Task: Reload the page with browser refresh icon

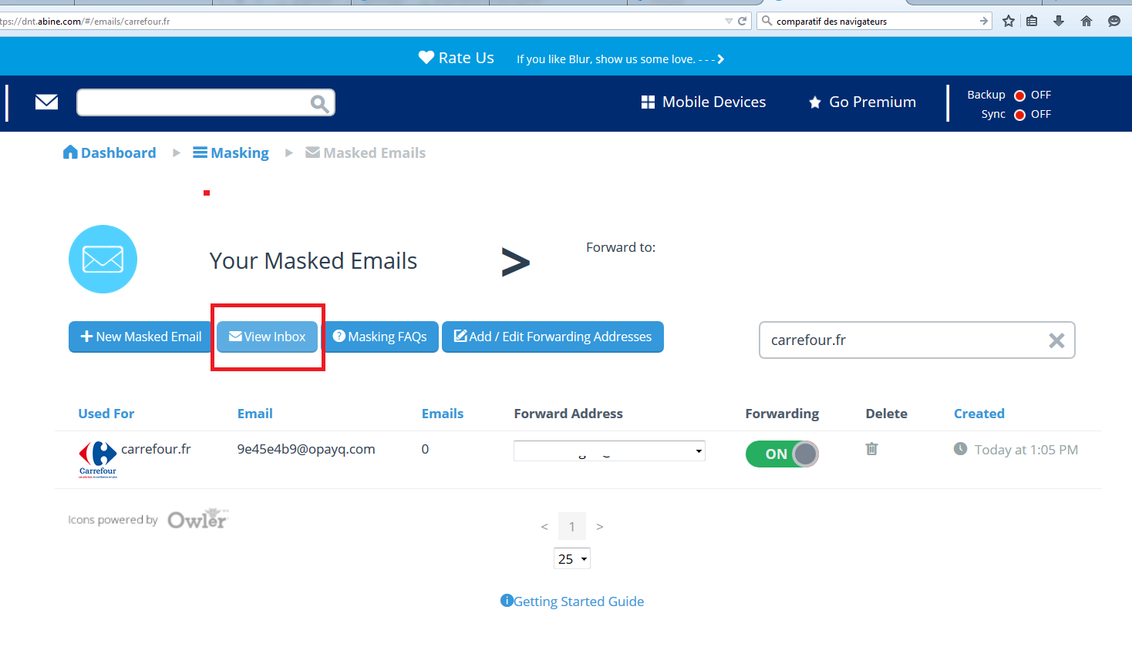Action: point(742,21)
